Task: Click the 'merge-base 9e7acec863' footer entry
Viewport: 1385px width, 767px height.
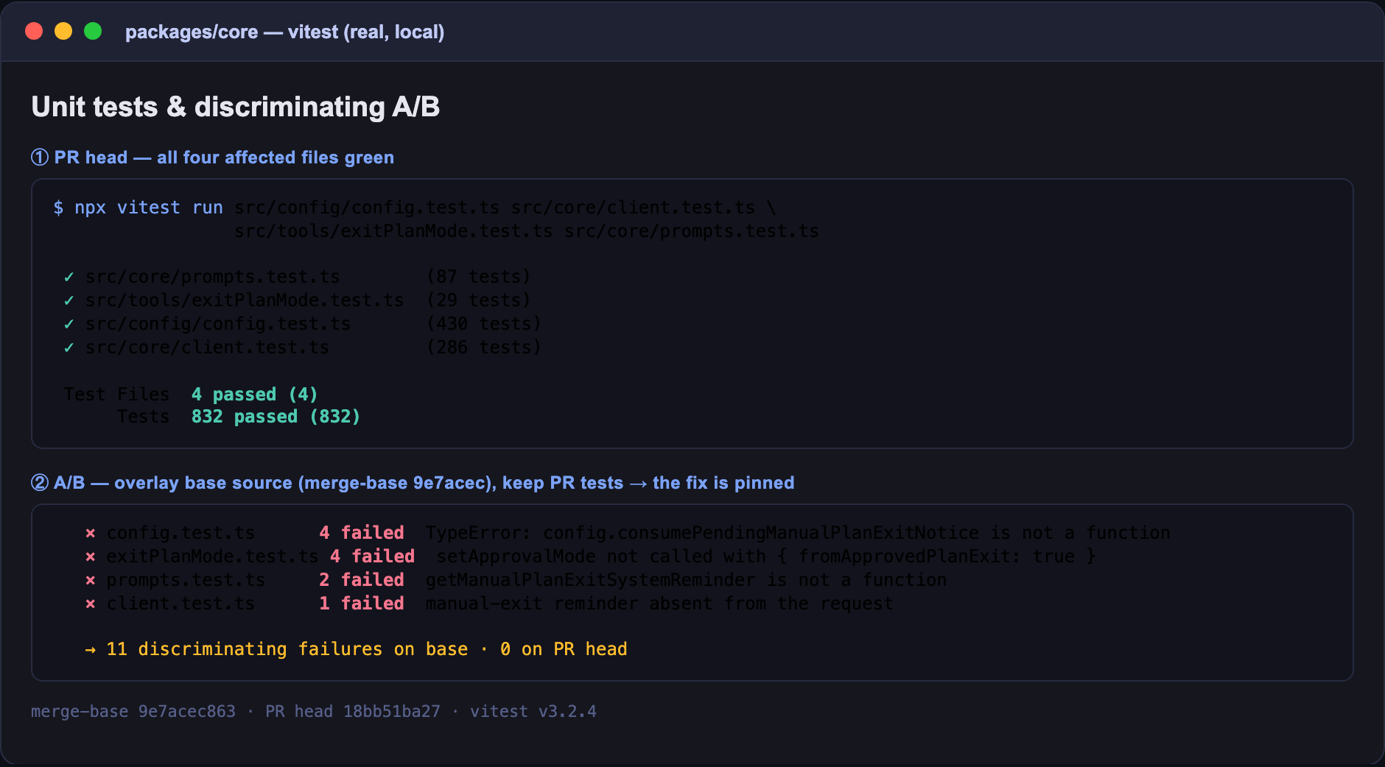Action: [133, 712]
